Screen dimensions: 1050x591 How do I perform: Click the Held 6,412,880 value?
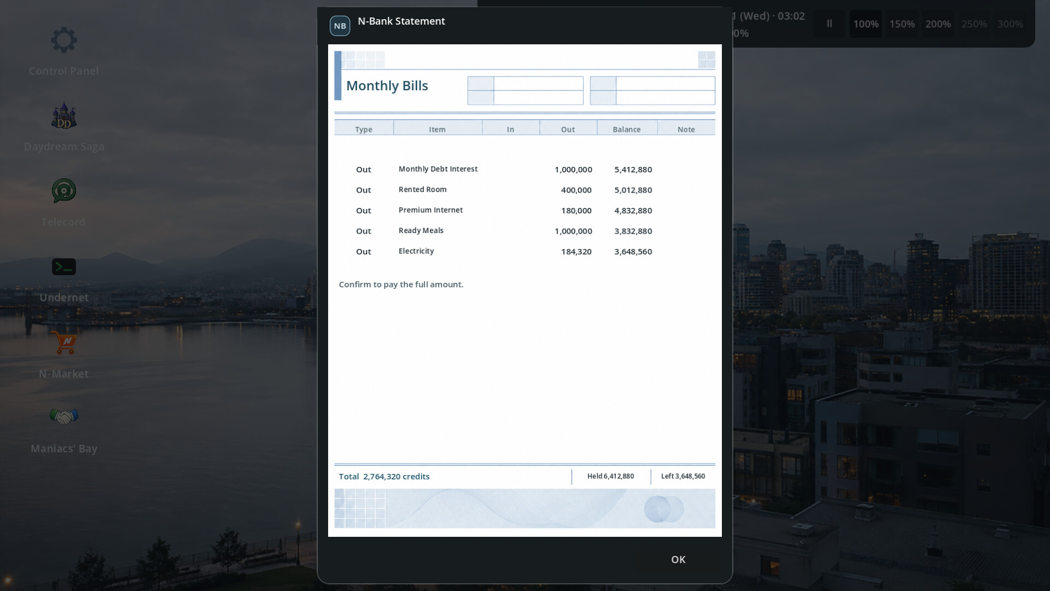[x=611, y=476]
